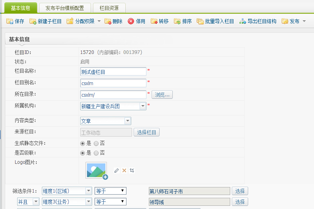Switch to the 栏目资源 tab
This screenshot has width=314, height=209.
coord(109,8)
